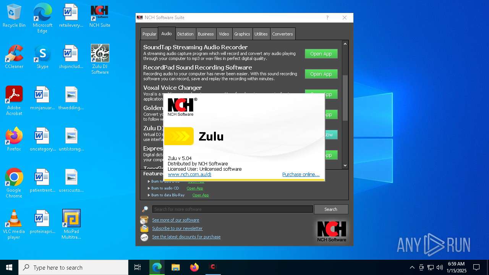The width and height of the screenshot is (489, 275).
Task: Open the help question mark in title bar
Action: coord(327,18)
